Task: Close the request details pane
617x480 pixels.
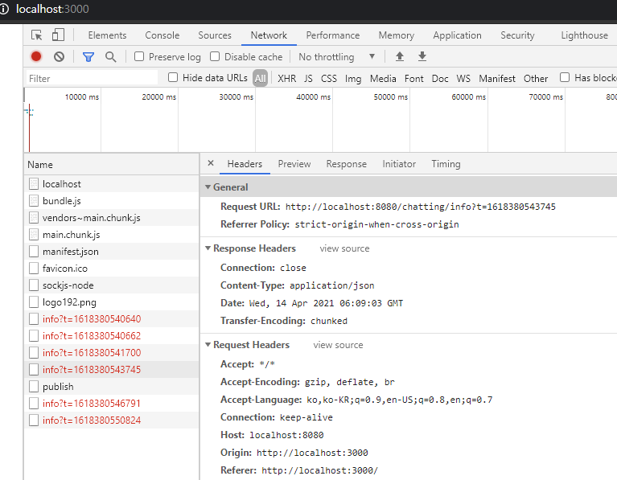Action: point(211,163)
